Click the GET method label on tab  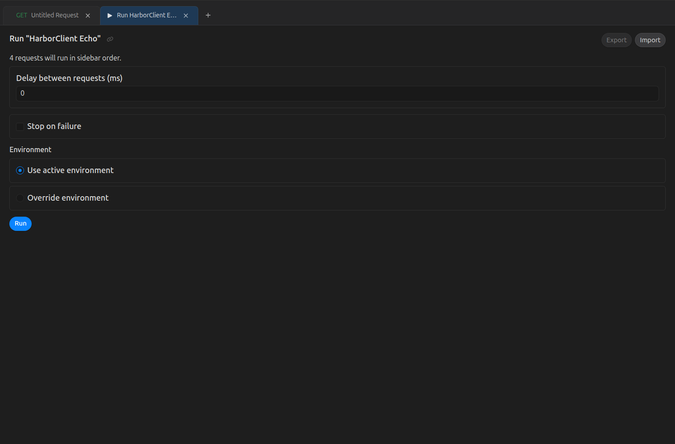click(22, 15)
